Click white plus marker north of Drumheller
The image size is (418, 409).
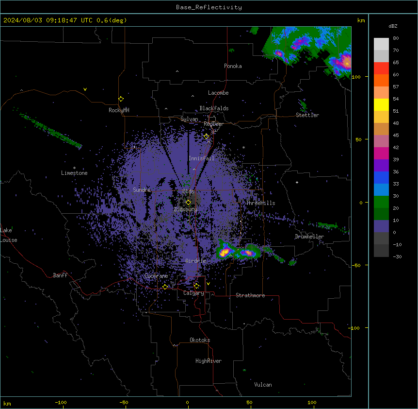(x=297, y=182)
